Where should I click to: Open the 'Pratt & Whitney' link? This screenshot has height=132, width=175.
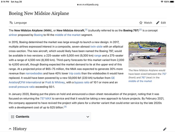[55, 82]
